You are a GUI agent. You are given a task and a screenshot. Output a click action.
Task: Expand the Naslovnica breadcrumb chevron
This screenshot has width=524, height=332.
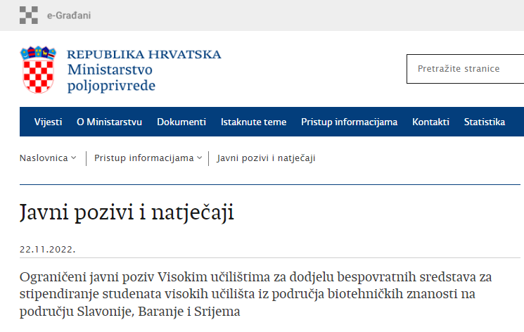[x=74, y=158]
